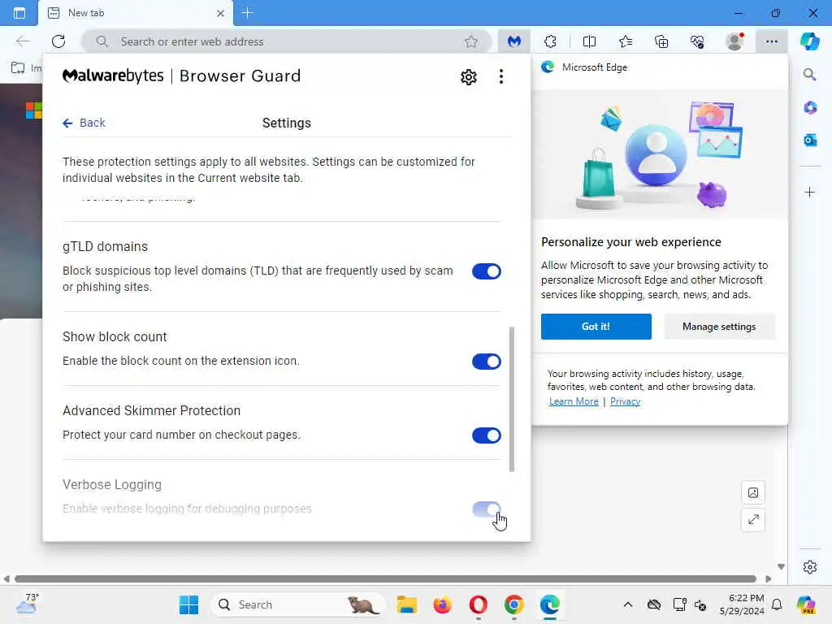832x624 pixels.
Task: Open Browser essentials heart icon
Action: coord(697,41)
